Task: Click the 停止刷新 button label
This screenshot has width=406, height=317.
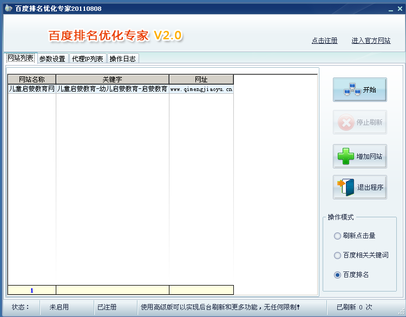Action: 369,122
